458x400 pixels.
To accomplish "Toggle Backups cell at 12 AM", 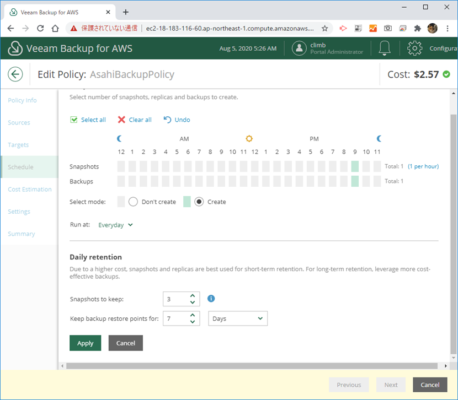I will coord(121,181).
